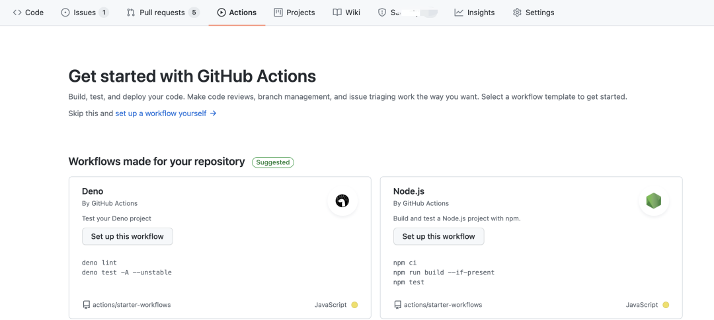
Task: Click the Deno dinosaur logo
Action: tap(342, 201)
